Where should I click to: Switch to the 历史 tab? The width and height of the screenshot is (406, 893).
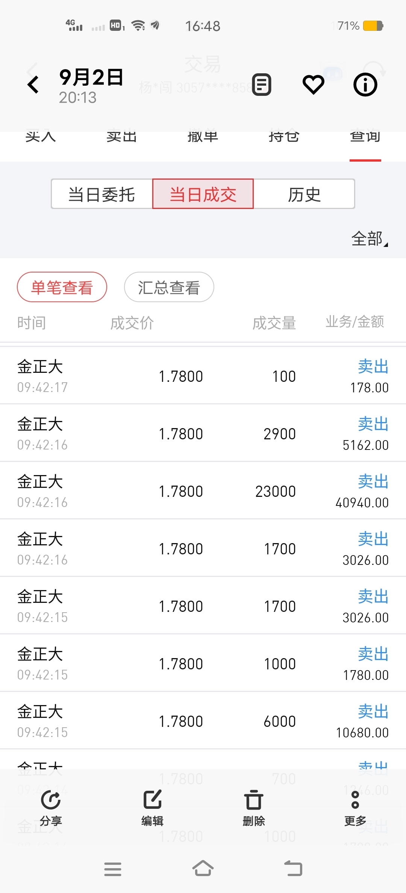click(x=304, y=194)
